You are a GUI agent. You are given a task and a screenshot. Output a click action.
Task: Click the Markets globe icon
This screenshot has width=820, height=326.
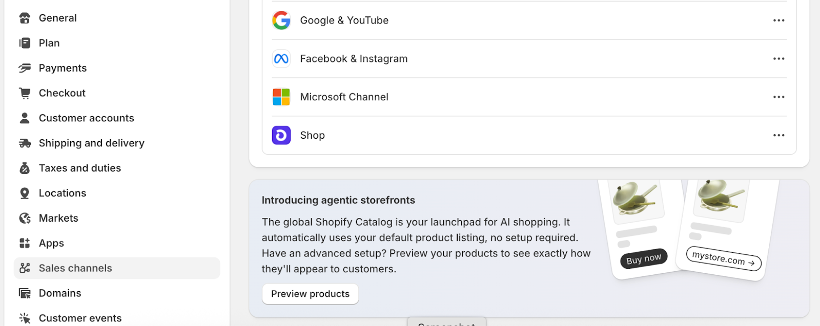(x=25, y=219)
